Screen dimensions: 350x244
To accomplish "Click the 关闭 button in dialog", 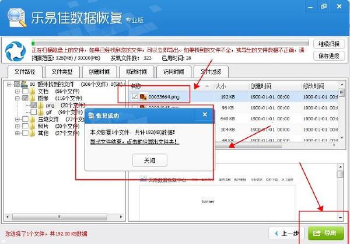I will (x=149, y=160).
